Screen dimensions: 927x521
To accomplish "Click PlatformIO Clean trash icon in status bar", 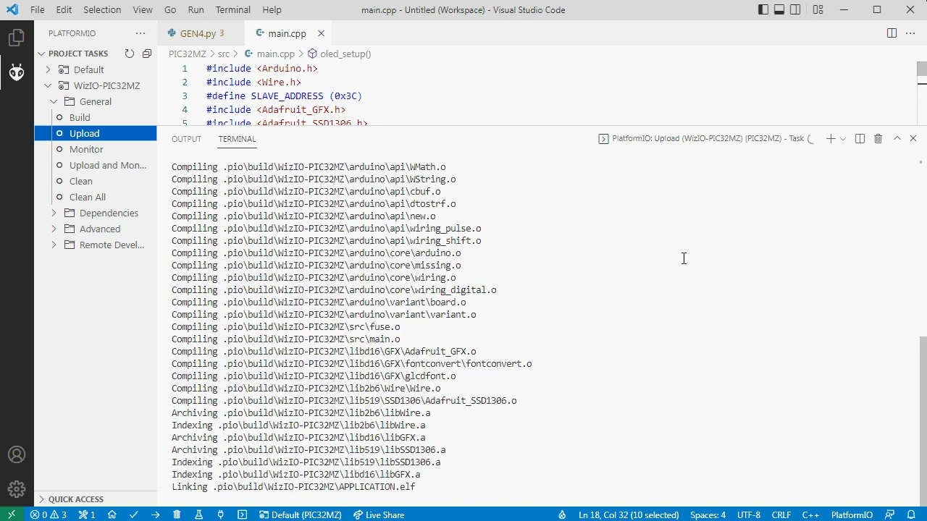I will (177, 514).
